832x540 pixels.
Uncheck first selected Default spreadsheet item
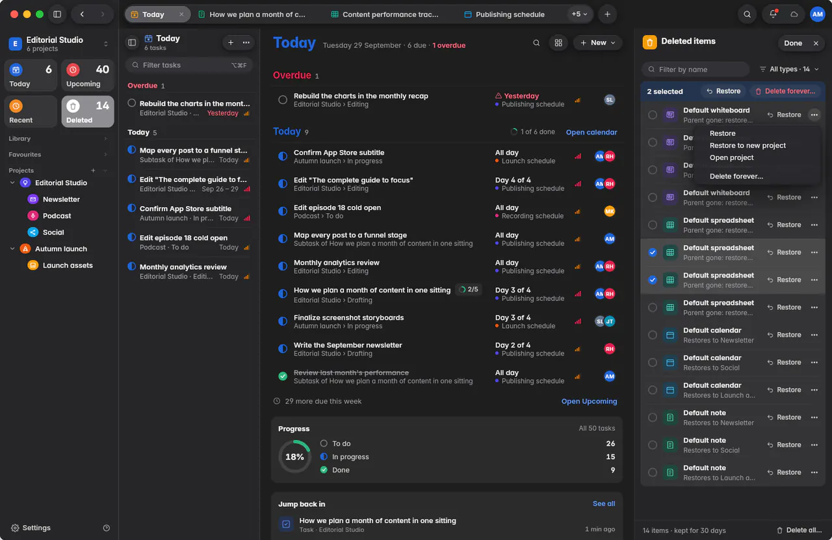[653, 253]
